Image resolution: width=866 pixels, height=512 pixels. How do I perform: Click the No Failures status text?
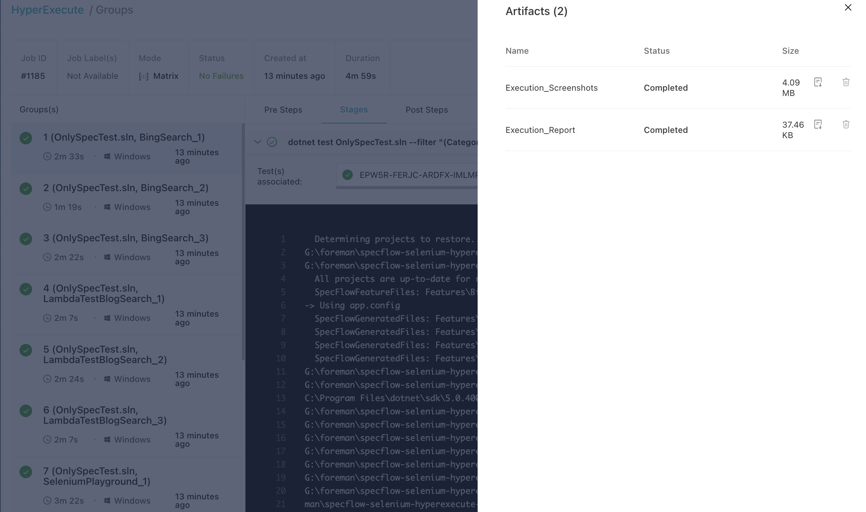coord(221,76)
